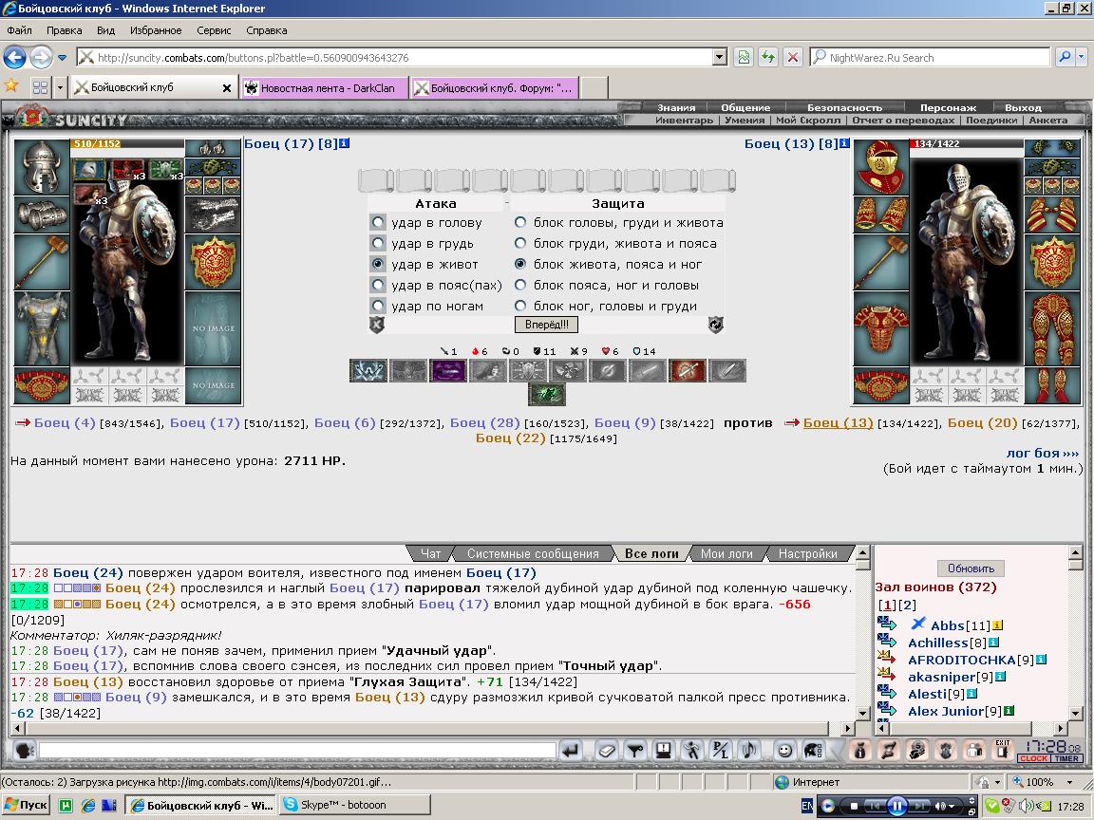The height and width of the screenshot is (820, 1094).
Task: Open the Quick Tabs dropdown arrow
Action: tap(60, 87)
